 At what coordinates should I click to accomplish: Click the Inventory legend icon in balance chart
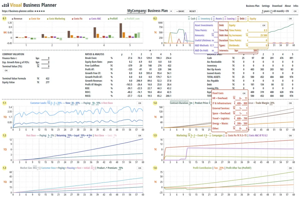(x=199, y=18)
